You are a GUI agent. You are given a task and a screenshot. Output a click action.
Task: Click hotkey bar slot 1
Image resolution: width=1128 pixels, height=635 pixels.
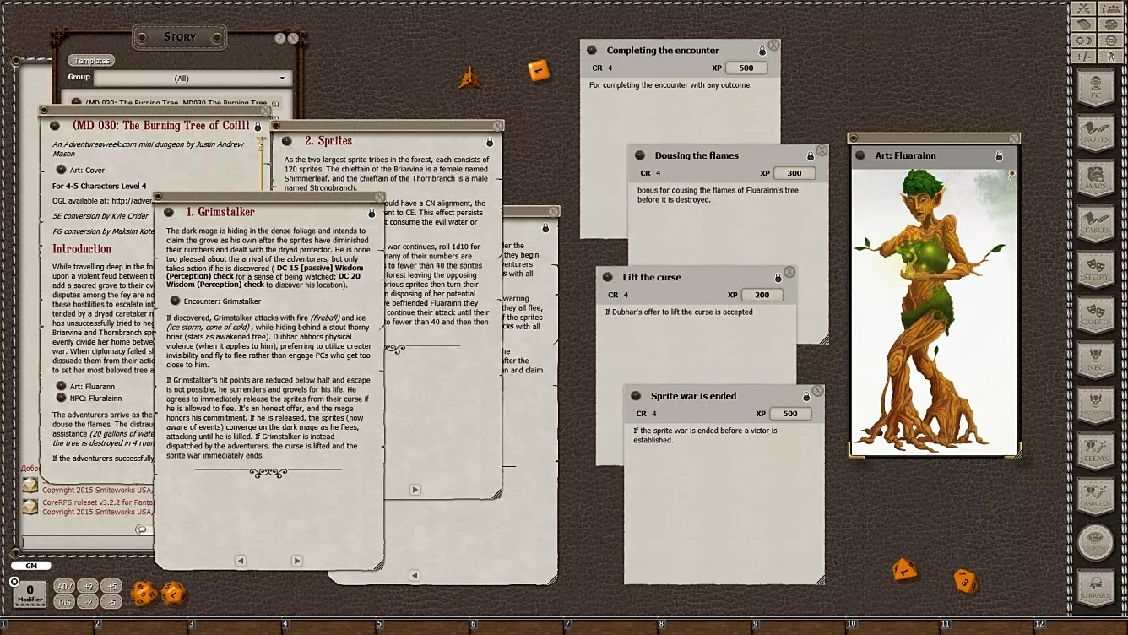point(46,627)
